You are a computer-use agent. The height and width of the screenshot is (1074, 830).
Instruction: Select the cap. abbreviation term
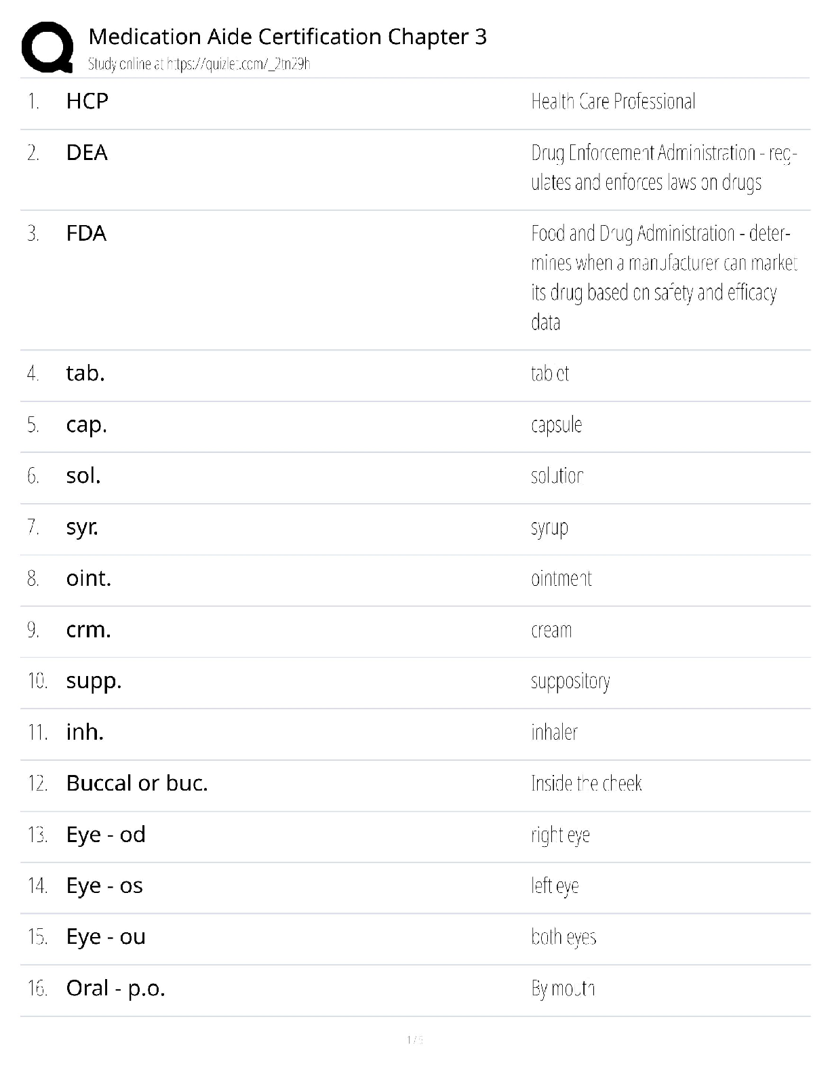[87, 424]
